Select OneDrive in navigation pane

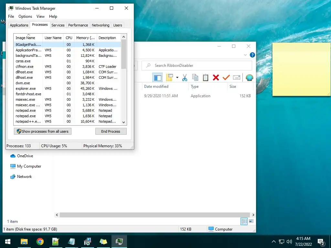point(22,156)
